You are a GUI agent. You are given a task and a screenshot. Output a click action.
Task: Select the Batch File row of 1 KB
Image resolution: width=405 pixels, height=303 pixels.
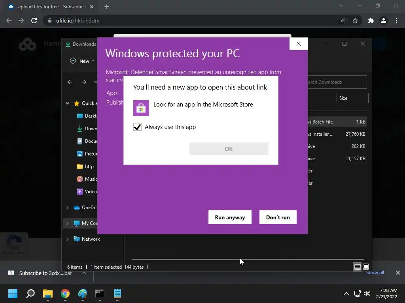click(x=337, y=122)
